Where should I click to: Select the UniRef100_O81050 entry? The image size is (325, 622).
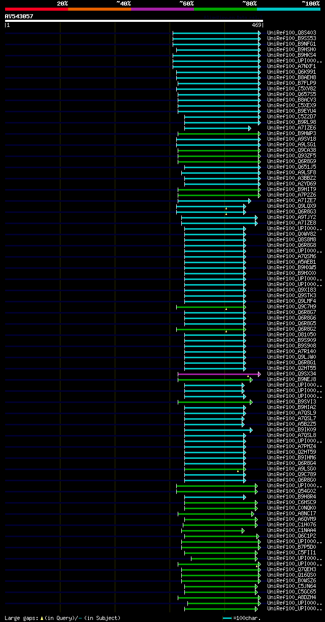click(x=291, y=334)
